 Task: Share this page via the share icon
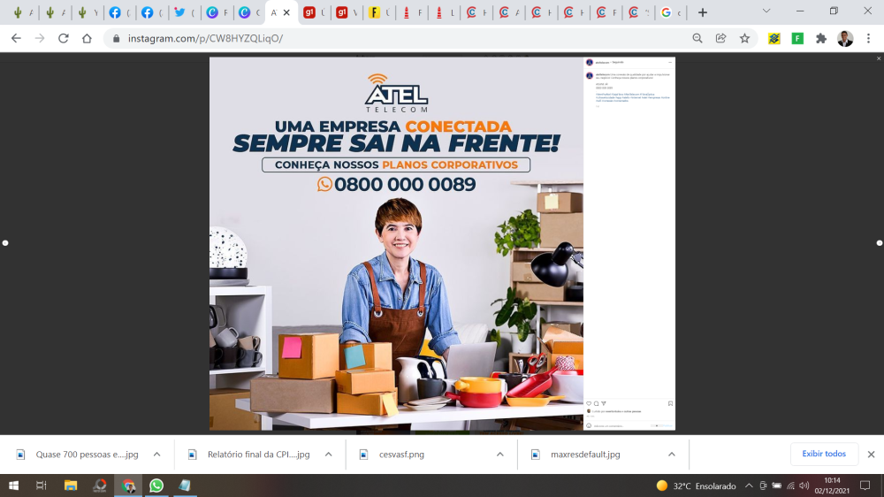(x=721, y=38)
